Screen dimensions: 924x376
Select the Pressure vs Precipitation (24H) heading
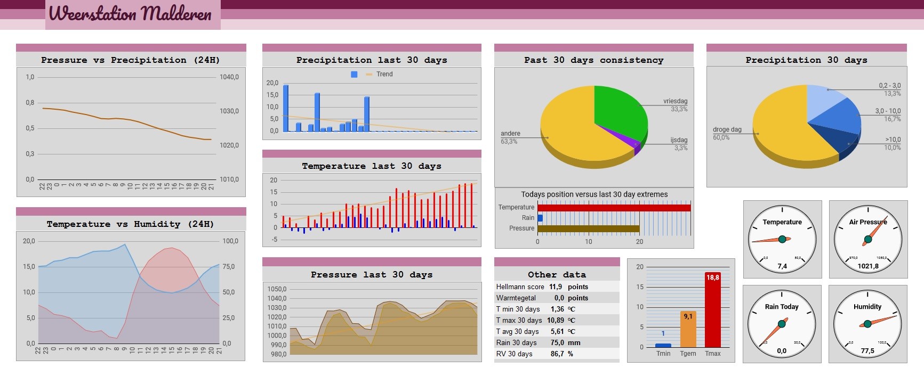pyautogui.click(x=131, y=60)
